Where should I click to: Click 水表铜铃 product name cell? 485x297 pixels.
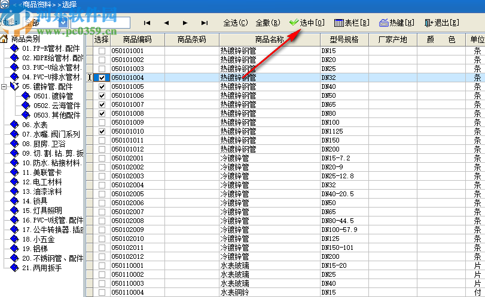pyautogui.click(x=269, y=292)
